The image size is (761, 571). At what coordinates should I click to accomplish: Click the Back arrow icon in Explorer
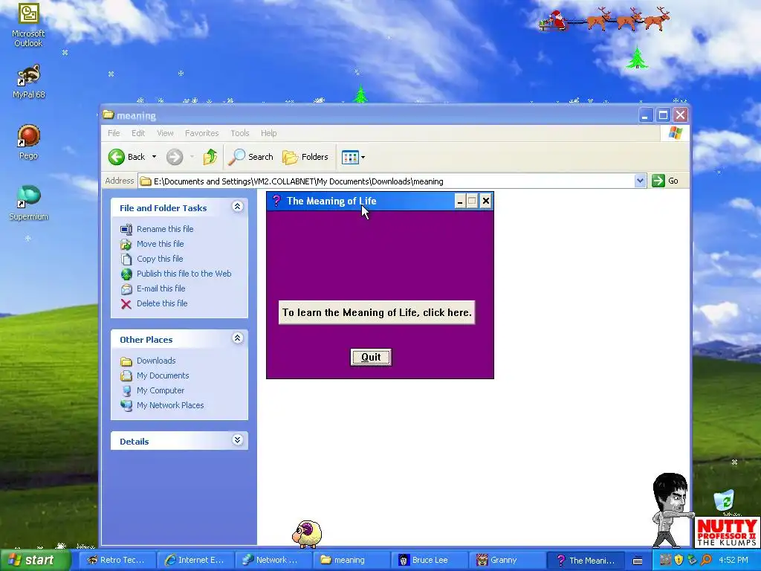[x=117, y=157]
